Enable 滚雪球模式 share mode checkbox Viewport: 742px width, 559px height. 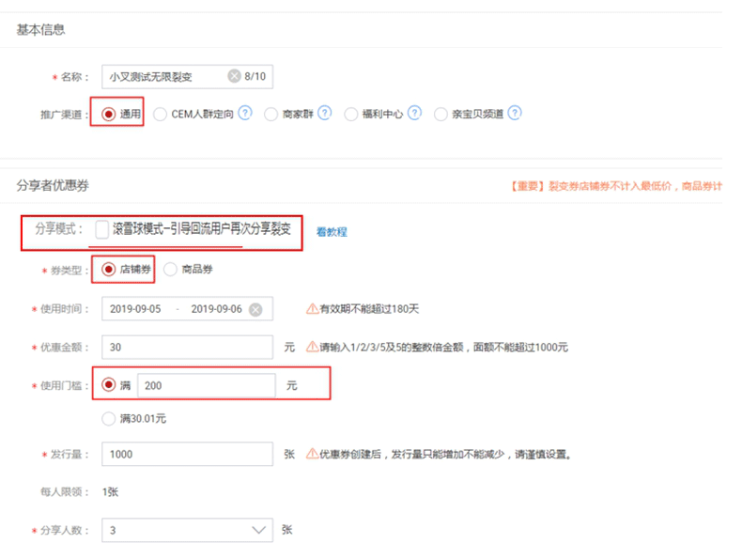pos(101,229)
